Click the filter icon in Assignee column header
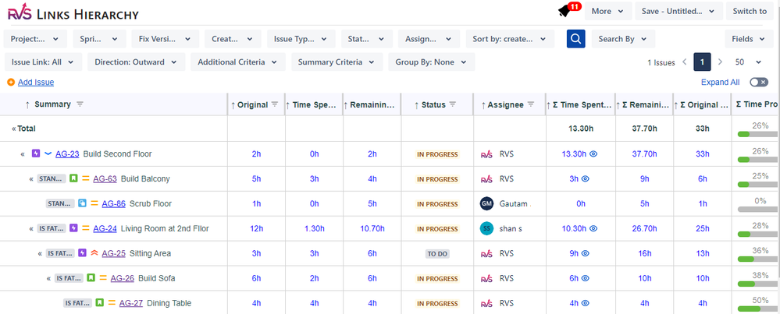Image resolution: width=780 pixels, height=314 pixels. [x=531, y=104]
